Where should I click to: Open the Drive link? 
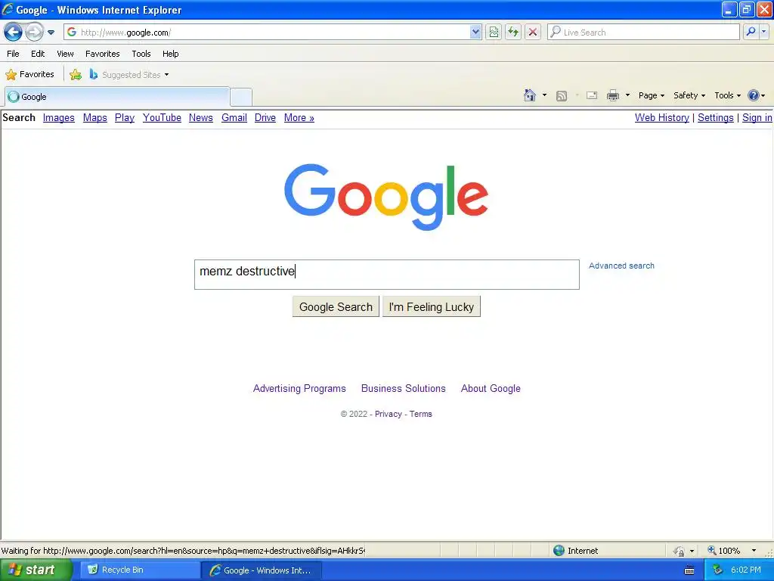pos(265,117)
